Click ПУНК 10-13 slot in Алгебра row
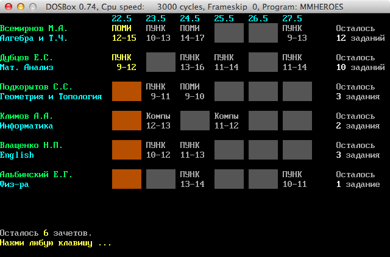390x257 pixels. [x=158, y=33]
